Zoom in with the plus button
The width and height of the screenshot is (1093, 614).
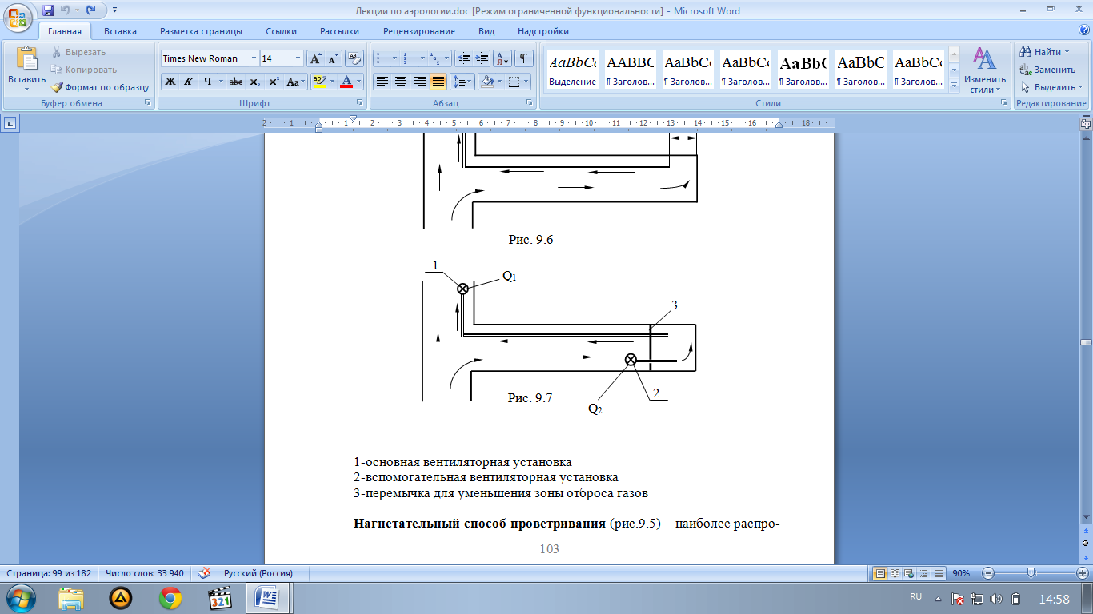(x=1082, y=573)
